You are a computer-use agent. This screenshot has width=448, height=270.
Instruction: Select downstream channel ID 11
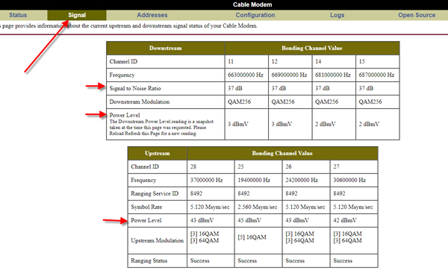[x=246, y=61]
